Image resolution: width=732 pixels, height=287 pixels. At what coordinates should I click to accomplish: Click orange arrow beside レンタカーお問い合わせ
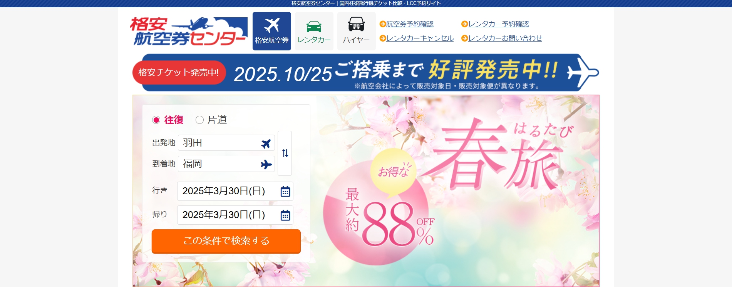click(464, 38)
